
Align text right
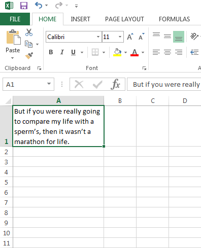(x=179, y=52)
